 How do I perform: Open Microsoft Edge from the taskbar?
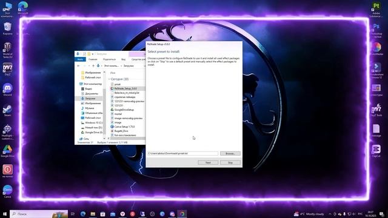coord(83,214)
